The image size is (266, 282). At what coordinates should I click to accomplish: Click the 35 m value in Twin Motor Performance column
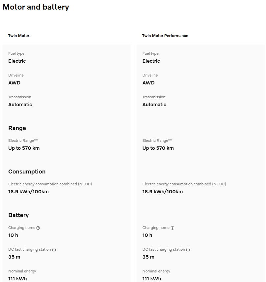coord(148,257)
